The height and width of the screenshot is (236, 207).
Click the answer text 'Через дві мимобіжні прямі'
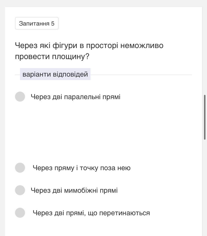tap(74, 190)
